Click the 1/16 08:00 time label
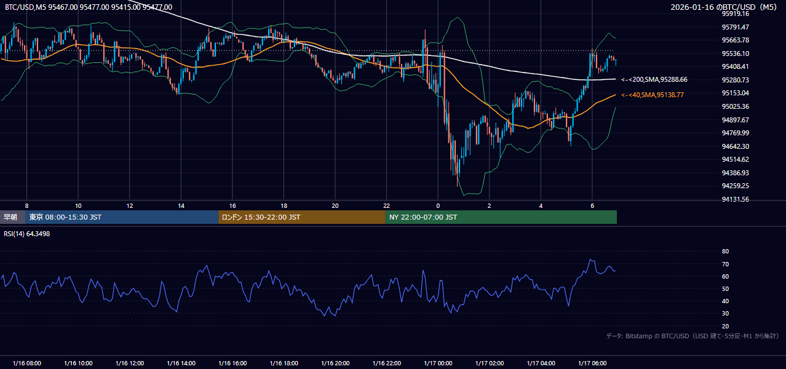Image resolution: width=786 pixels, height=369 pixels. tap(26, 363)
